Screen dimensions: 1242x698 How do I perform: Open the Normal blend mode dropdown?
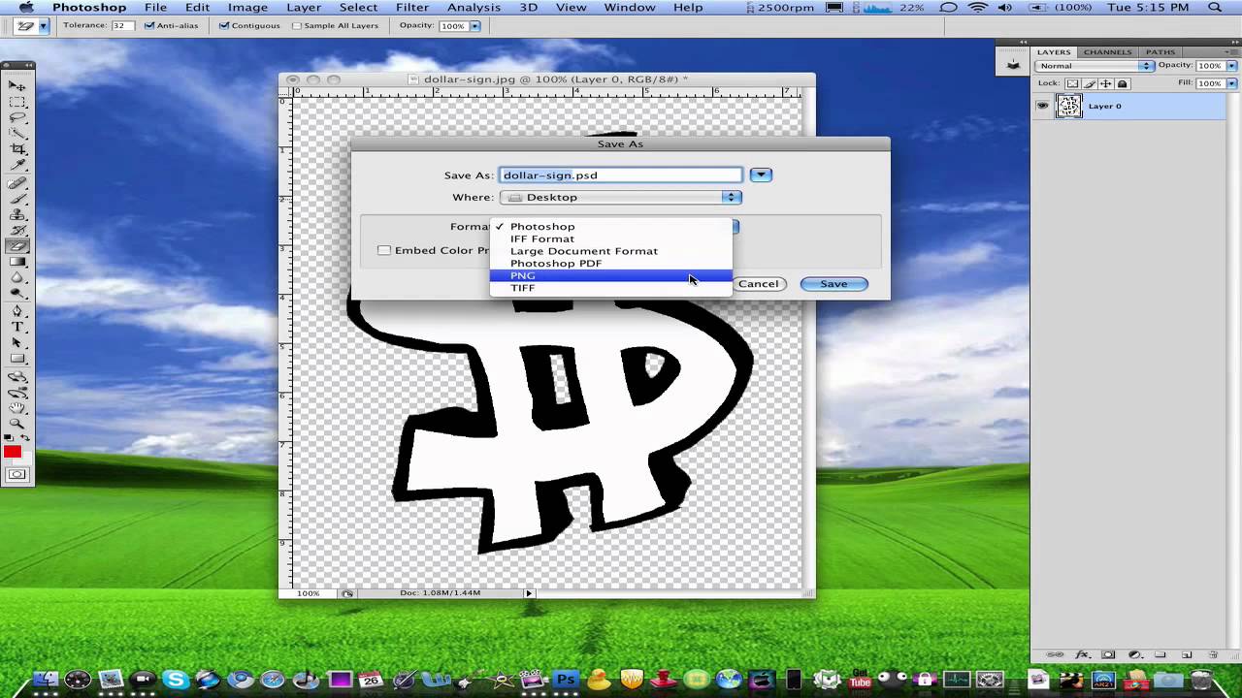coord(1094,66)
